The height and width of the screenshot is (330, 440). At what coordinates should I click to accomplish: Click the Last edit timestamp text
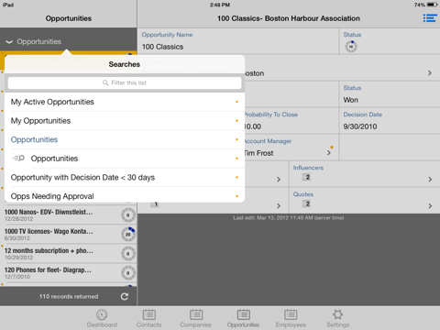point(289,218)
